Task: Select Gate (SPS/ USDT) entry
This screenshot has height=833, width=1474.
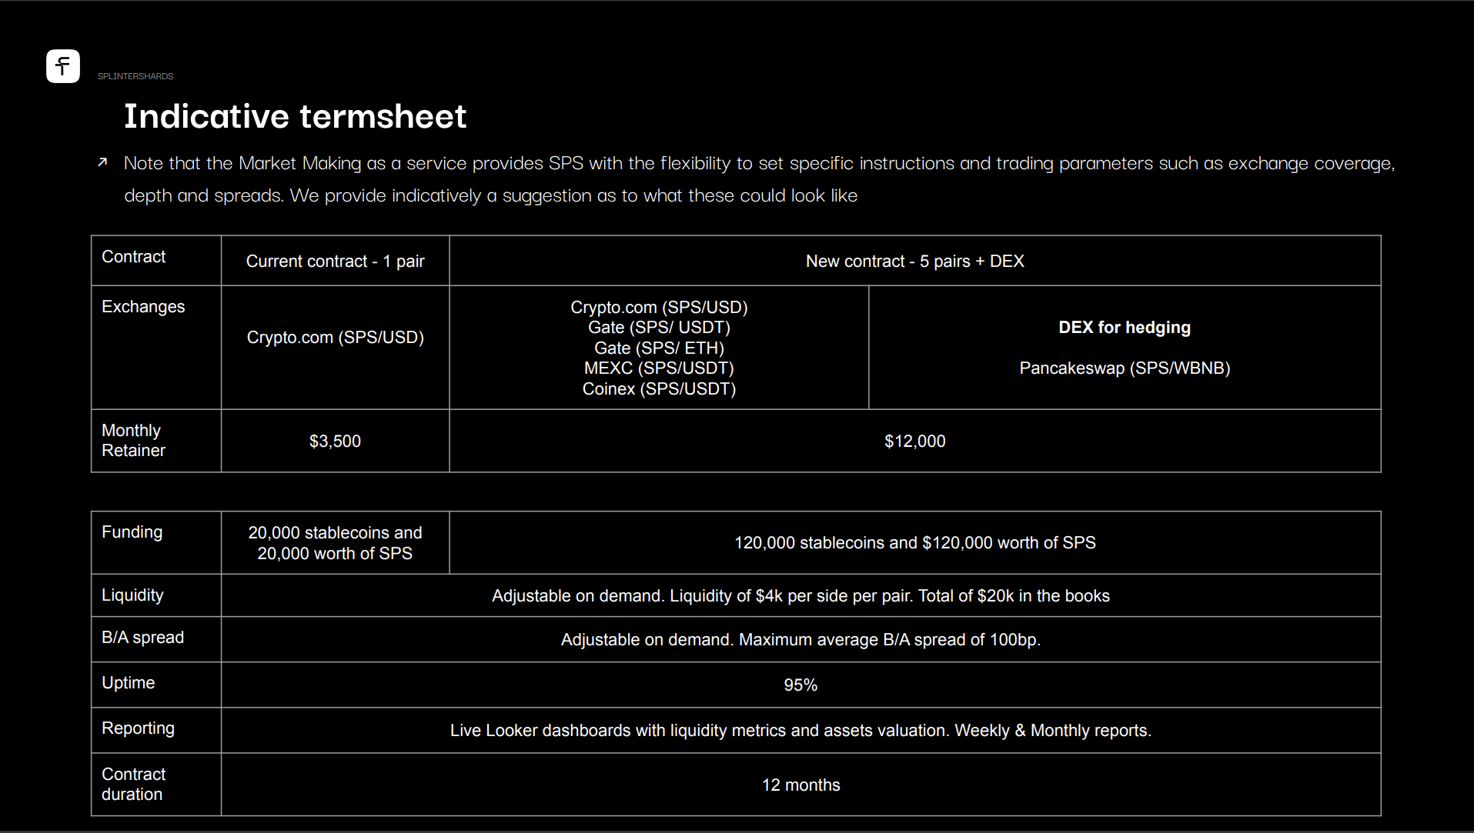Action: pos(660,328)
